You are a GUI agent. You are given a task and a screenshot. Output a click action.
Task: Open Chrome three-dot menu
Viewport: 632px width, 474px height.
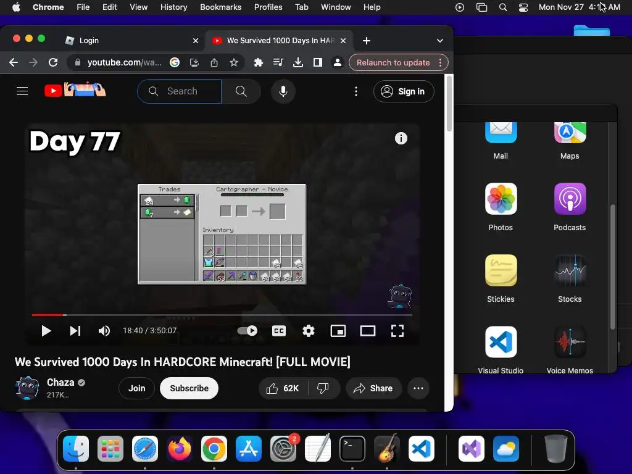coord(441,62)
